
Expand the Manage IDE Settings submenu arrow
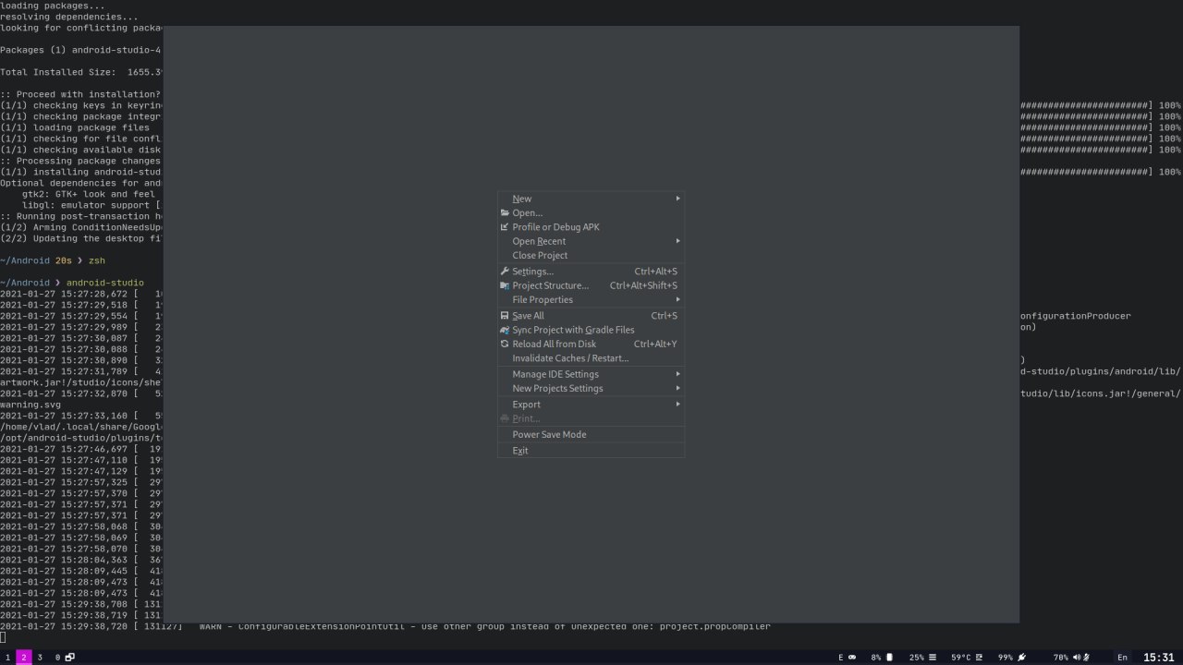677,374
